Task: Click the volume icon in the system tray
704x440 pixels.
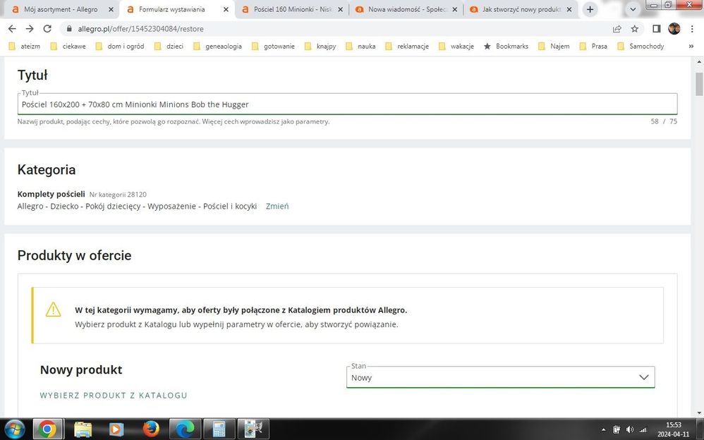Action: click(x=630, y=429)
